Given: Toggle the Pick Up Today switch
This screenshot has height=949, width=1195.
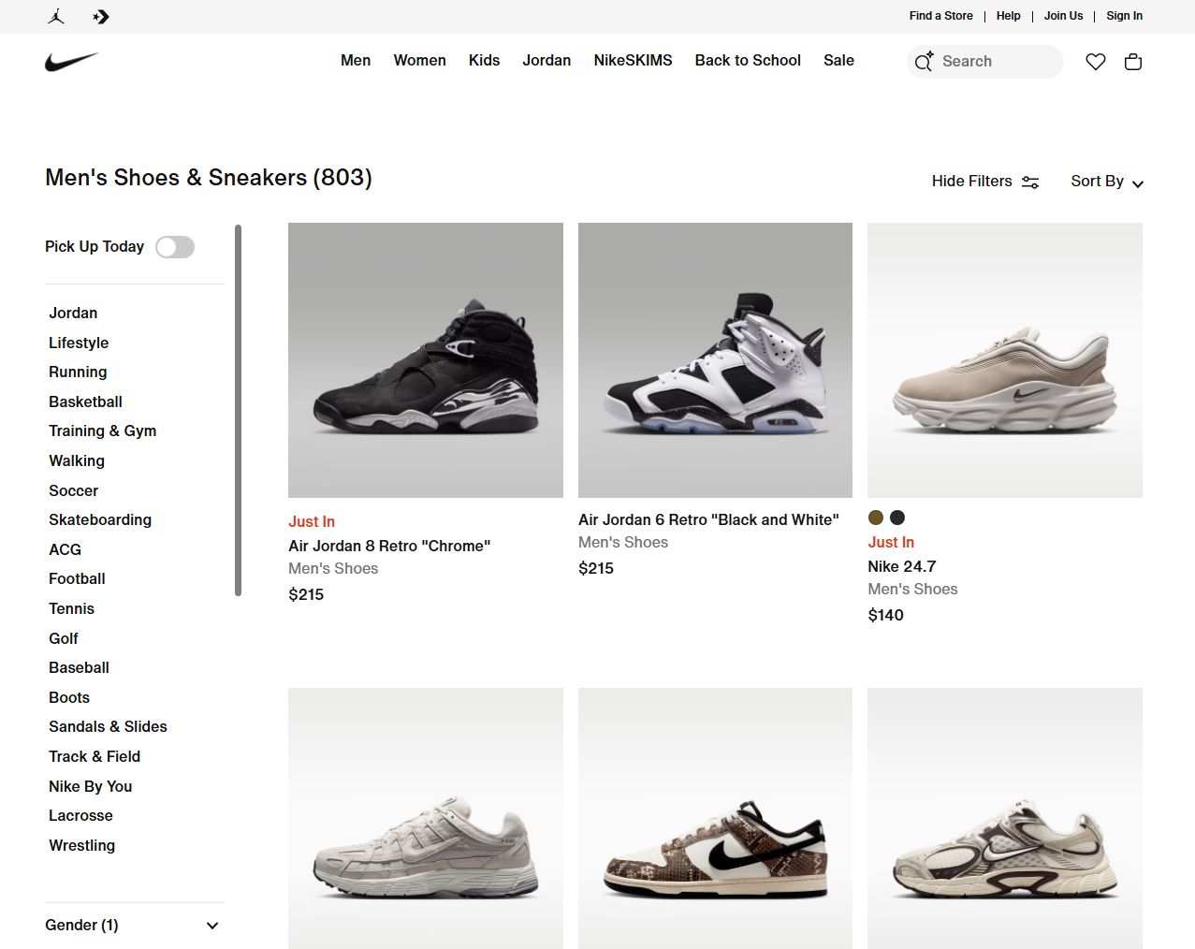Looking at the screenshot, I should (175, 247).
